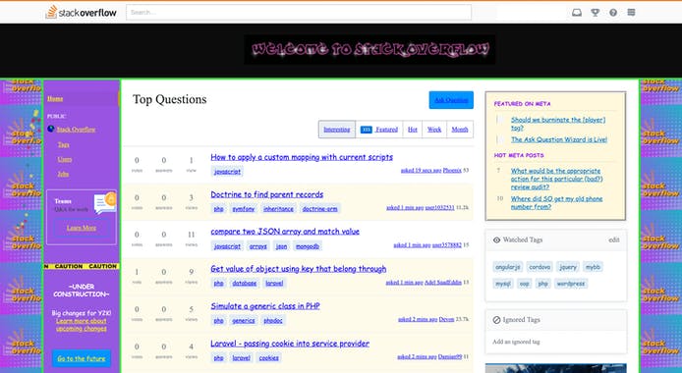Screen dimensions: 682x373
Task: Open Simulate a generic class in PHP
Action: click(x=265, y=306)
